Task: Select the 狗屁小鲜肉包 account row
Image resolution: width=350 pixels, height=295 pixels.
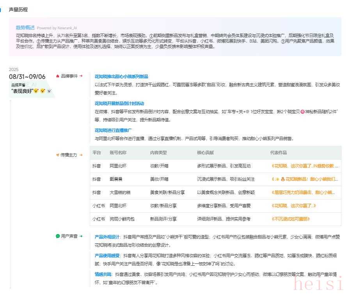Action: [122, 219]
